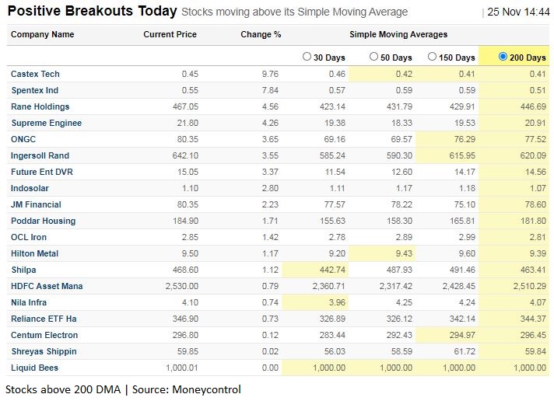Click the Rane Holdings link

point(40,106)
